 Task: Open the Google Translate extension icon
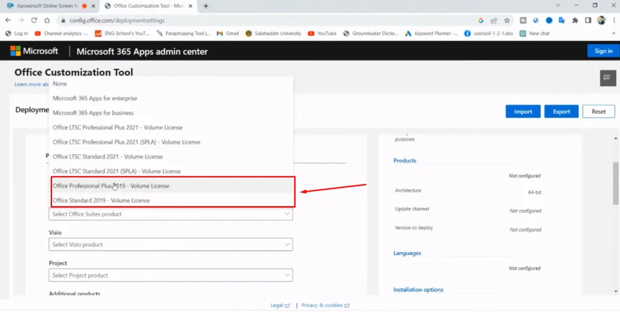click(561, 21)
